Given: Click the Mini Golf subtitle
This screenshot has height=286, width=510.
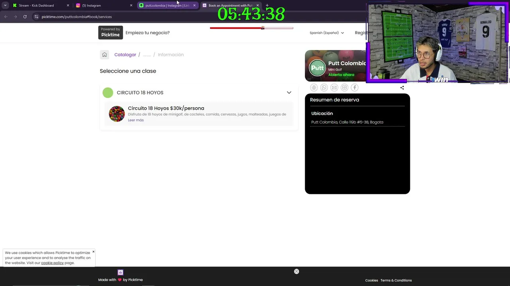Looking at the screenshot, I should pyautogui.click(x=335, y=70).
